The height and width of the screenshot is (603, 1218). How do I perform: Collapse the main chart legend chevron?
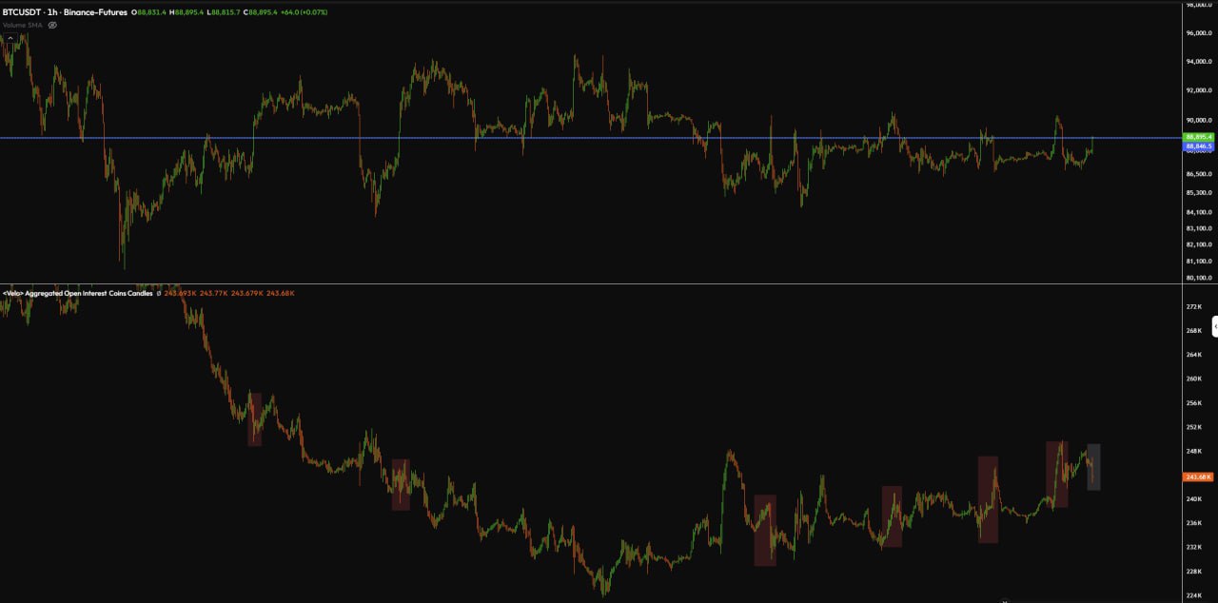(x=10, y=37)
